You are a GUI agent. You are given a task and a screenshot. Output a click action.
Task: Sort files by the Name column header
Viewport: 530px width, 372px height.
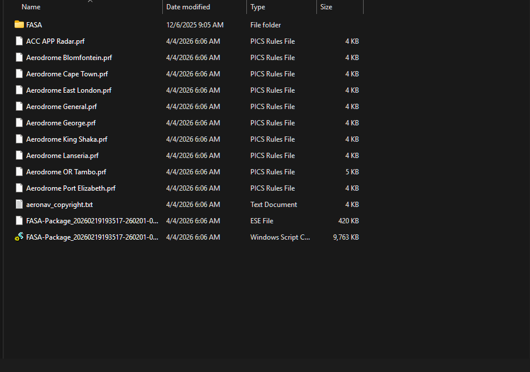(31, 7)
